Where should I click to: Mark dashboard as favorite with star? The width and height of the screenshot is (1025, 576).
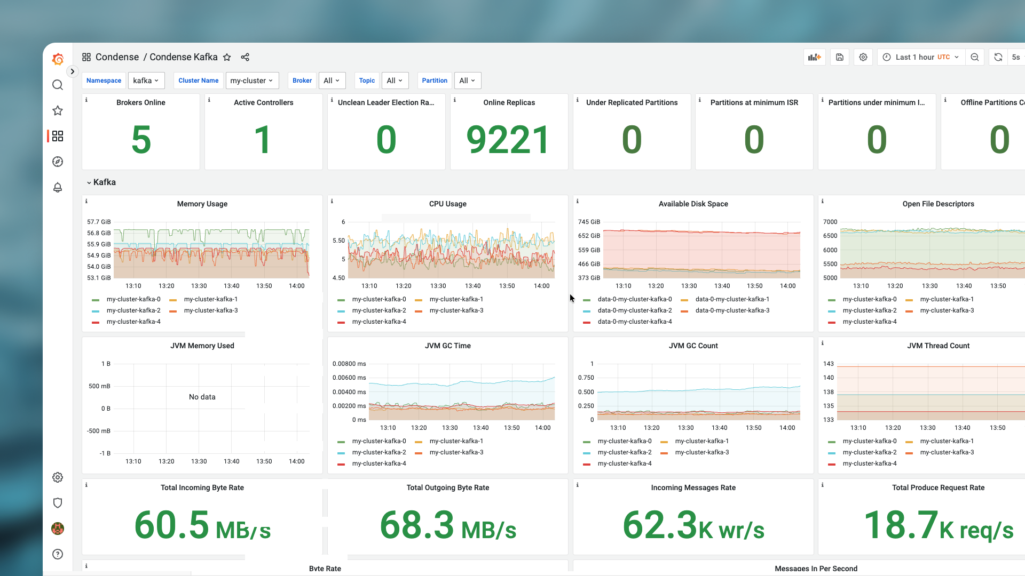point(227,57)
